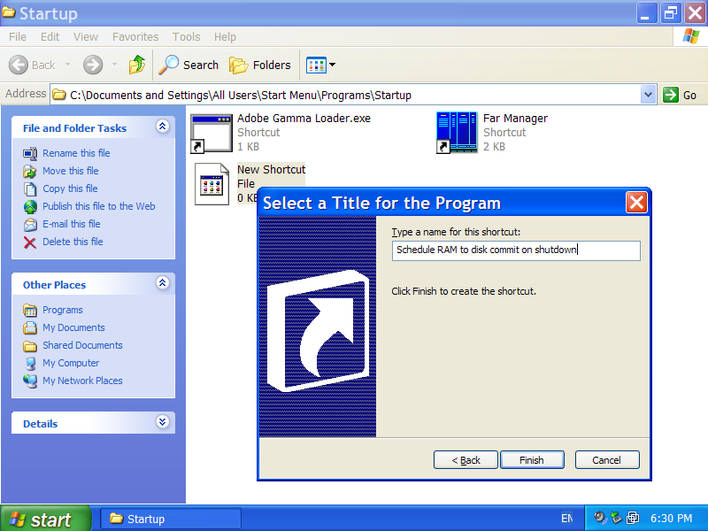Click the Programs folder icon
The image size is (708, 531).
30,311
